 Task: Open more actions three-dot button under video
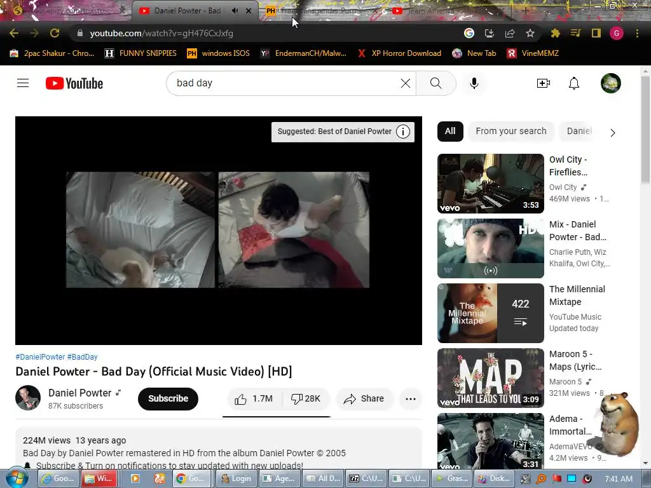click(x=411, y=399)
